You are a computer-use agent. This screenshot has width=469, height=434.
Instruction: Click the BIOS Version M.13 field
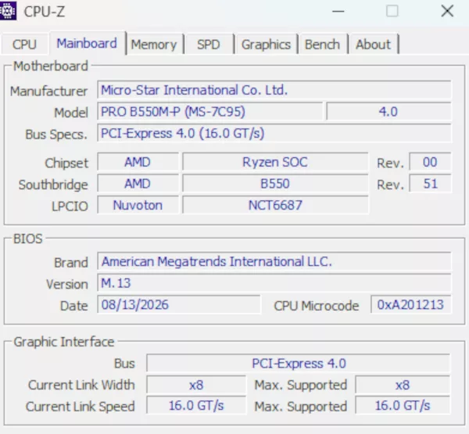pos(274,283)
